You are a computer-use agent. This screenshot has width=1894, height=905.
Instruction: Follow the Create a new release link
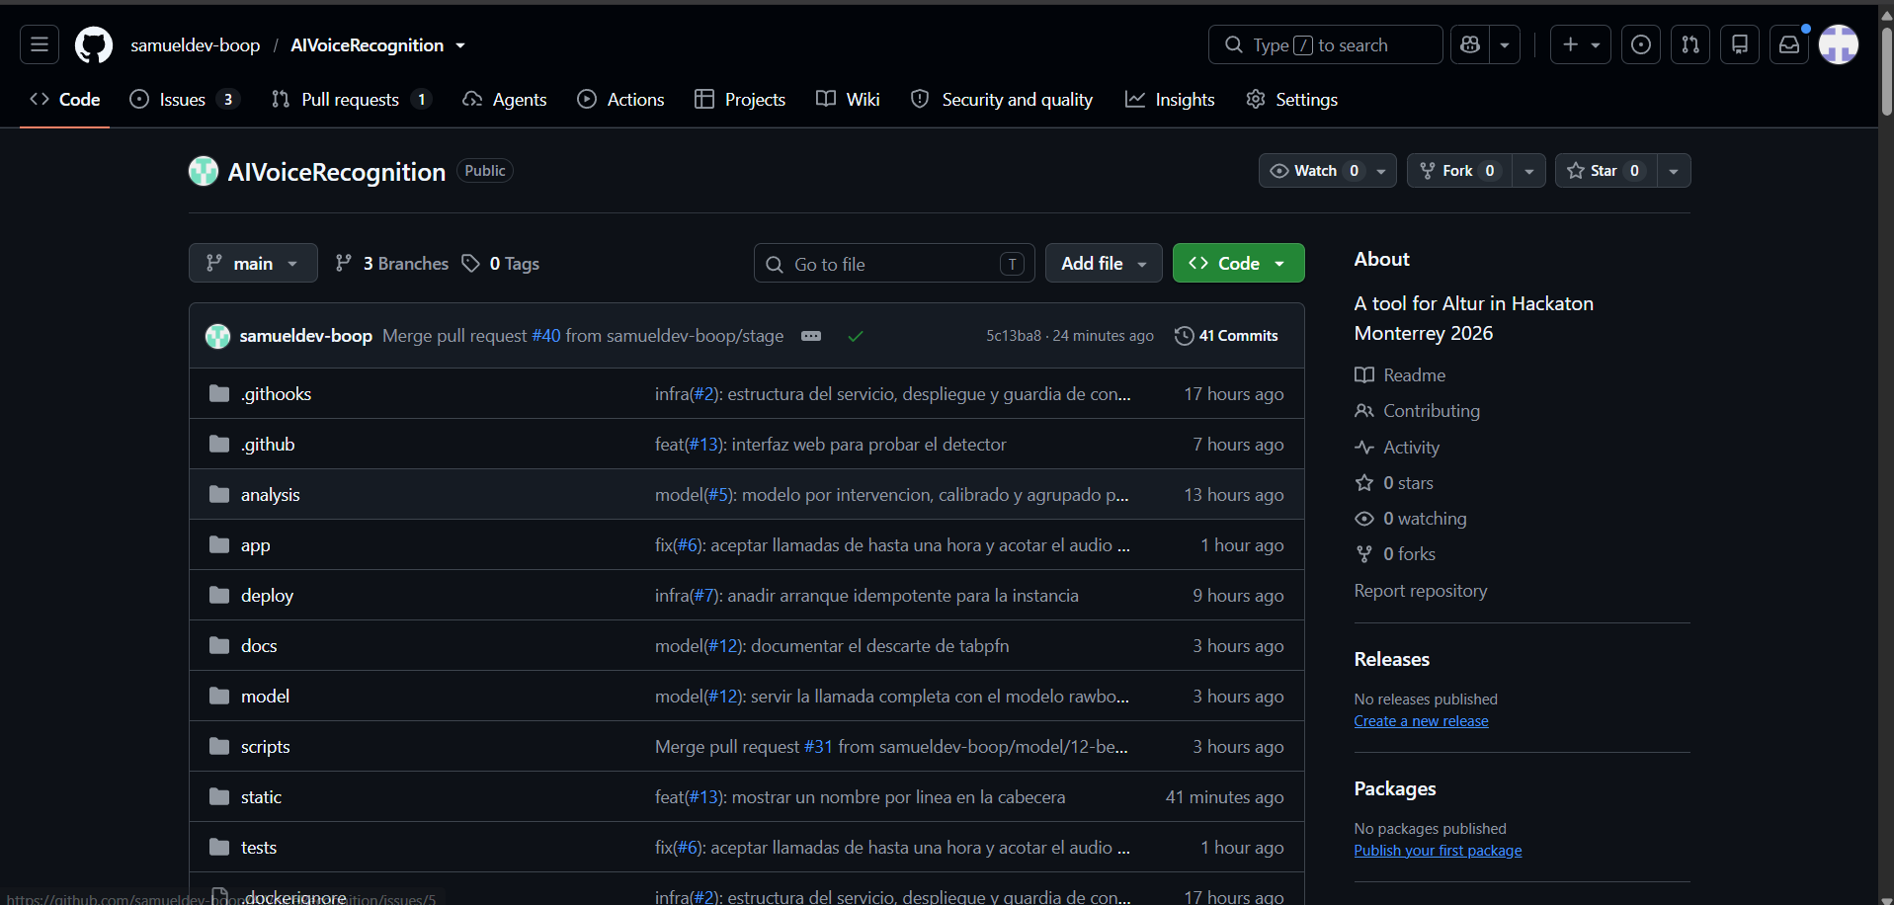tap(1421, 721)
